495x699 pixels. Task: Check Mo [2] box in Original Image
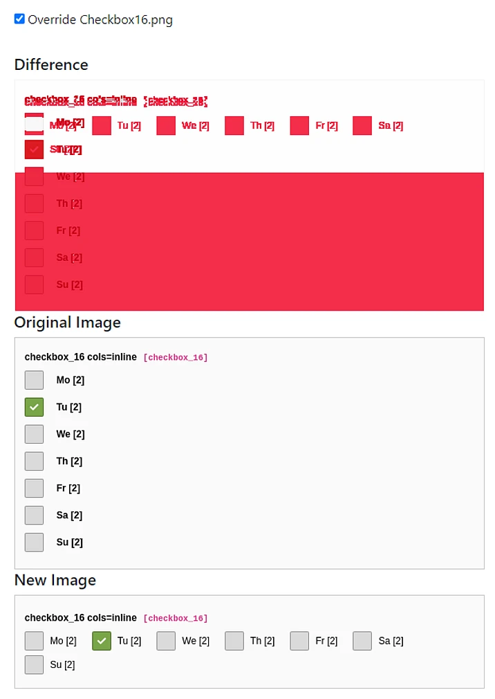point(34,380)
